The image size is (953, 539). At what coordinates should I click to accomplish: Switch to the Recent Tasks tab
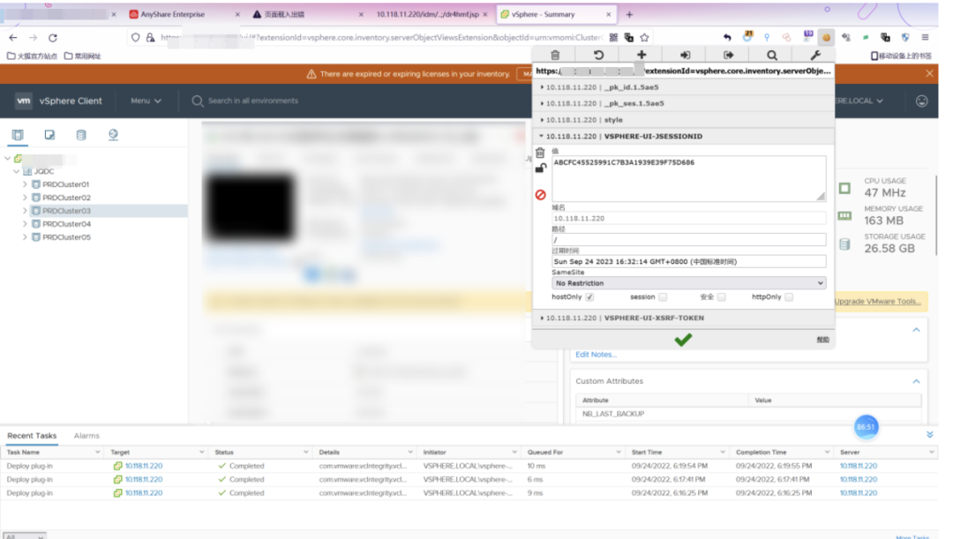(x=32, y=436)
